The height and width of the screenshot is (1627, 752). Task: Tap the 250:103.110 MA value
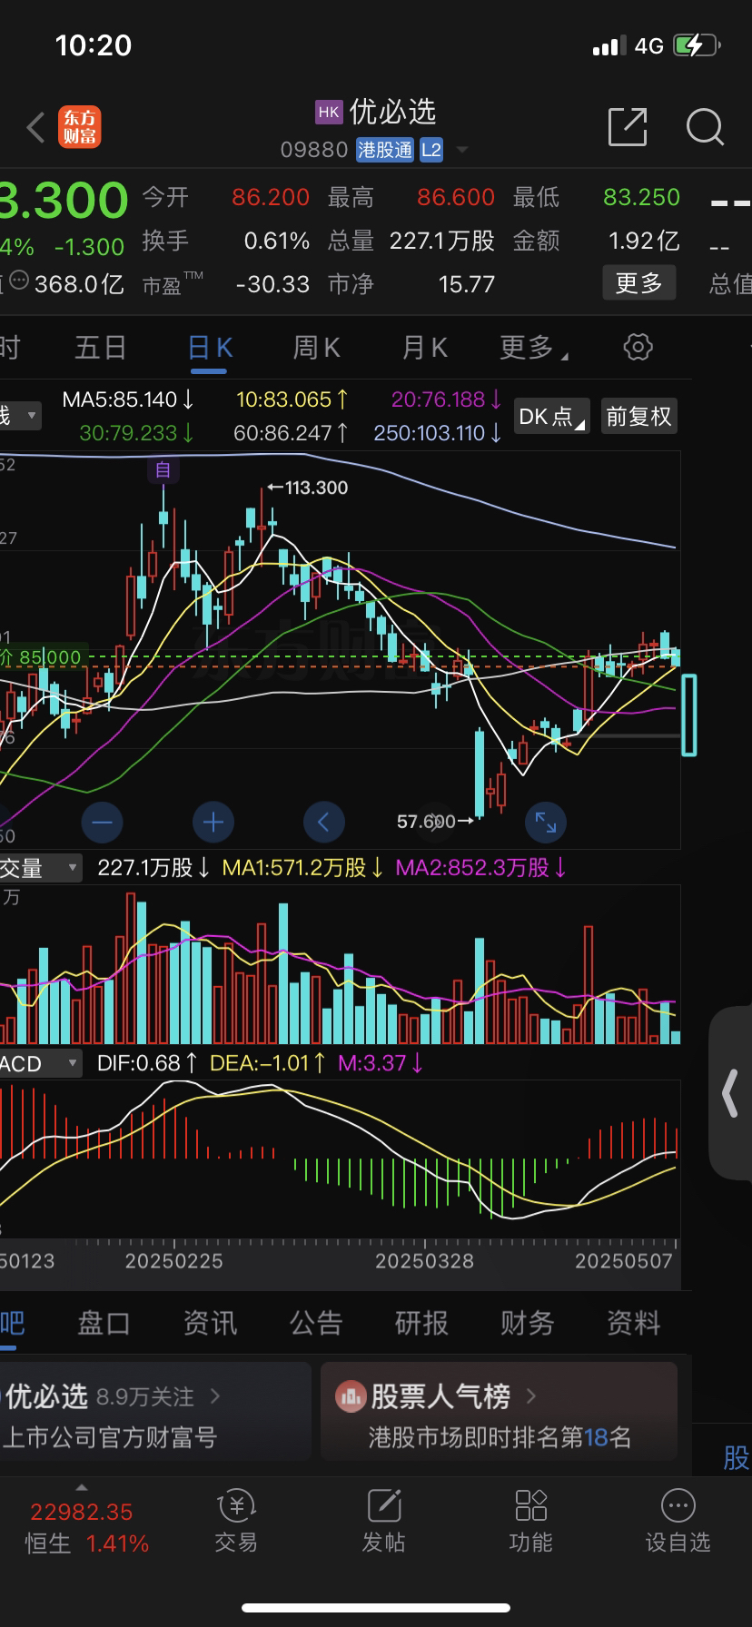click(438, 433)
